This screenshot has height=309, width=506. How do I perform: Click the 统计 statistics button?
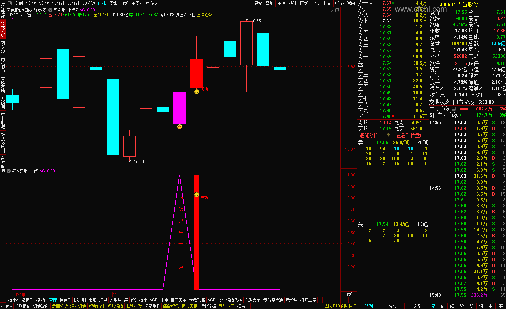[x=293, y=3]
